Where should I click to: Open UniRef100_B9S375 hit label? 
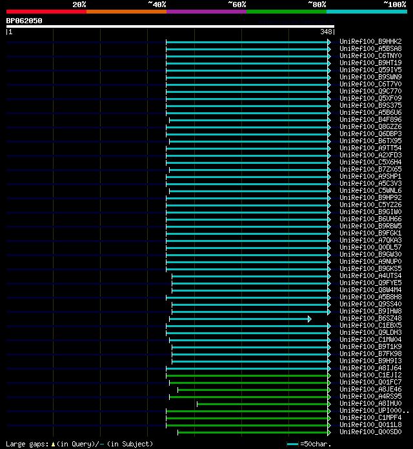click(x=370, y=105)
